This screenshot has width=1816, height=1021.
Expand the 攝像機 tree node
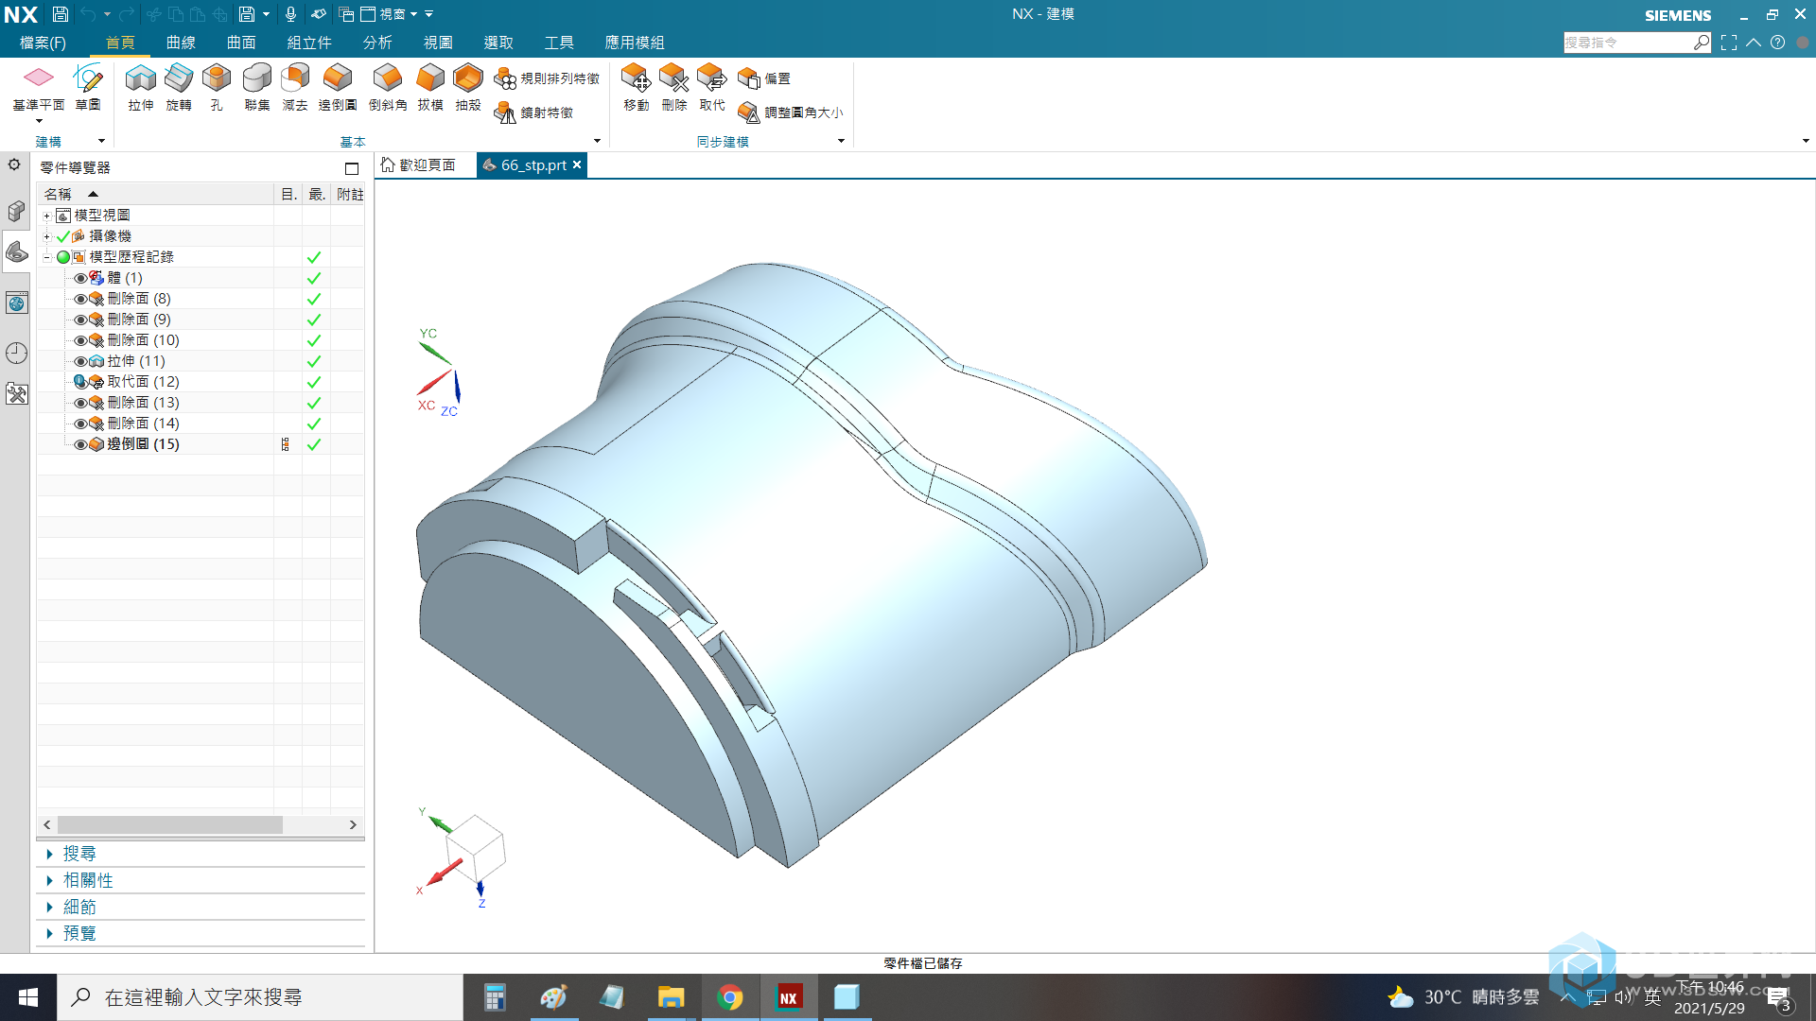pyautogui.click(x=46, y=236)
